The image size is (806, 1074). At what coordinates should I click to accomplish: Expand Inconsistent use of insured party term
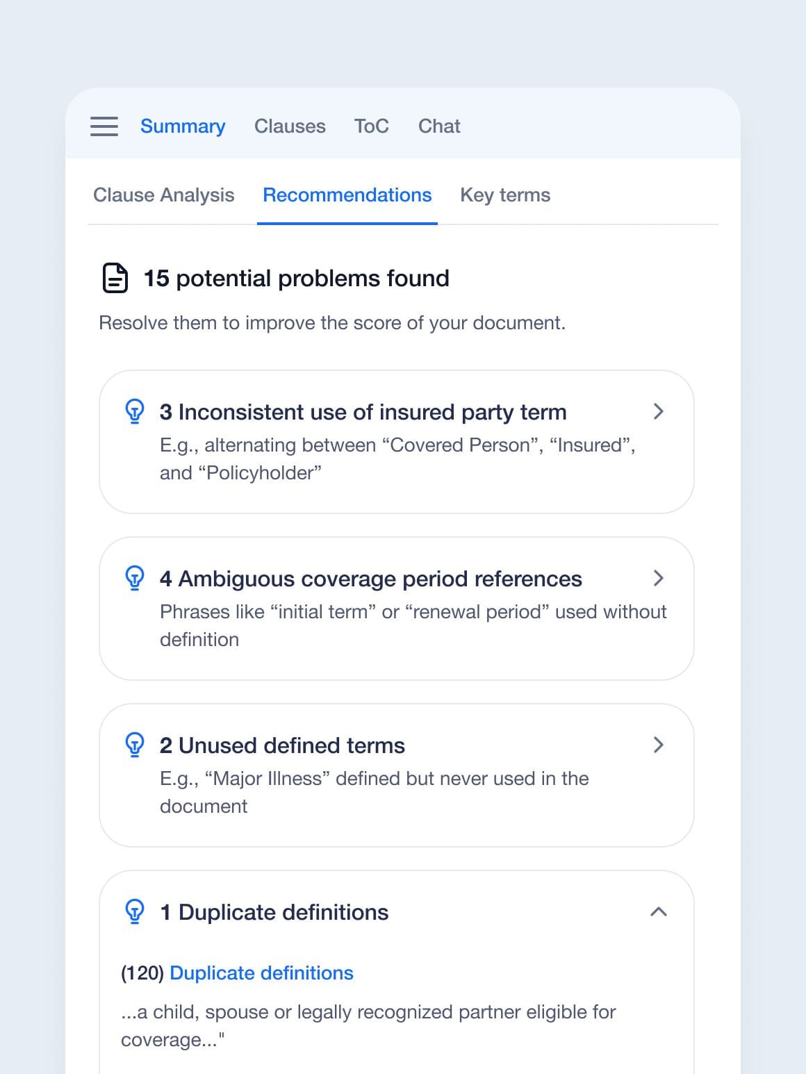659,411
